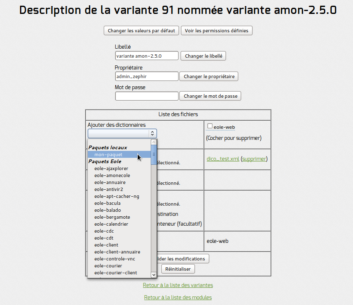
Task: Click Changer le mot de passe button
Action: pos(210,96)
